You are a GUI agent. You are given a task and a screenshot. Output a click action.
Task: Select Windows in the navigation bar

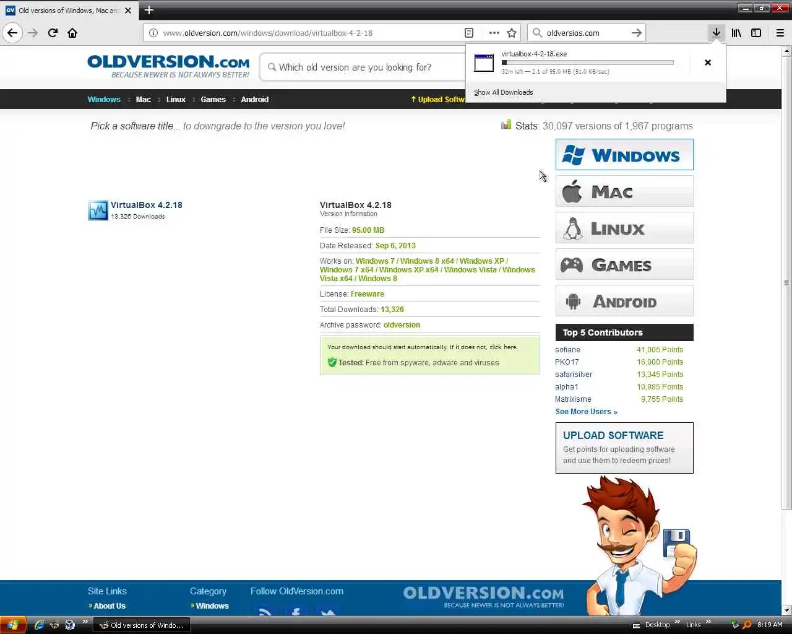point(104,99)
